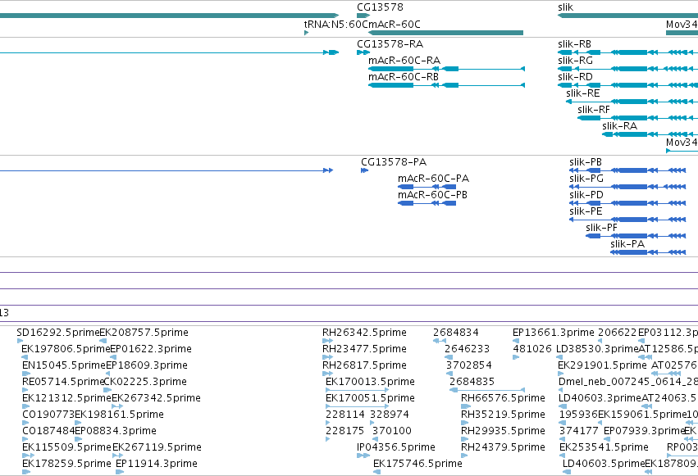The image size is (698, 476).
Task: Select EST RH35219.5prime
Action: pyautogui.click(x=503, y=415)
